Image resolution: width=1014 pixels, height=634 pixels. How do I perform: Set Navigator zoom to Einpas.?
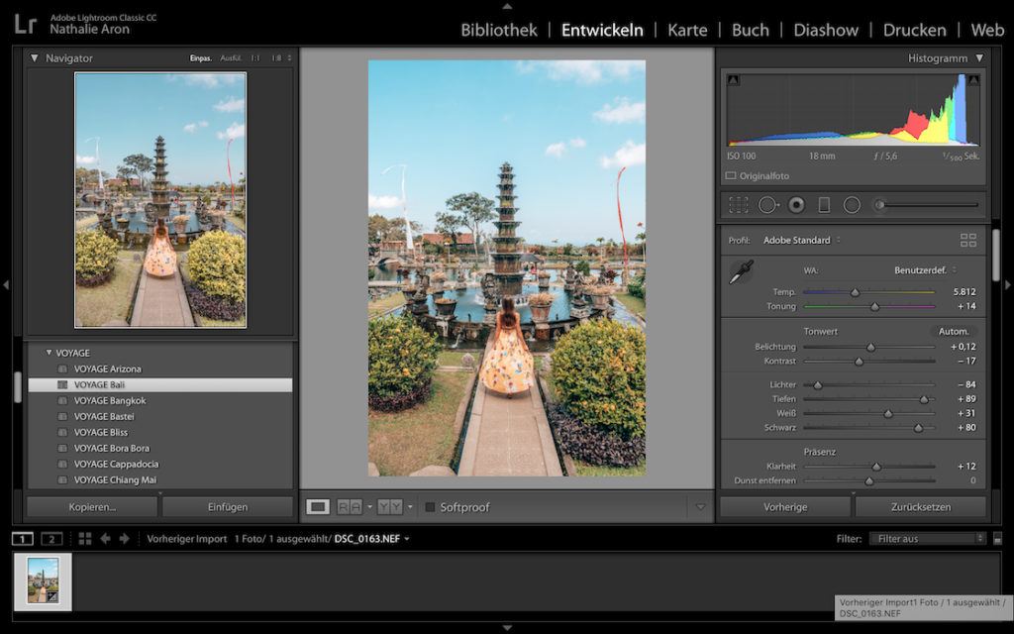tap(200, 58)
